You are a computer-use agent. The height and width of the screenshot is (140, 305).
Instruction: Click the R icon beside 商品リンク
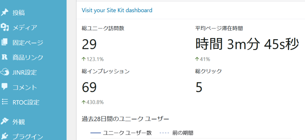click(x=4, y=57)
